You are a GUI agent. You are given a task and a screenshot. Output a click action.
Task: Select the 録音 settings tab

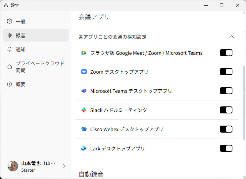(x=21, y=36)
